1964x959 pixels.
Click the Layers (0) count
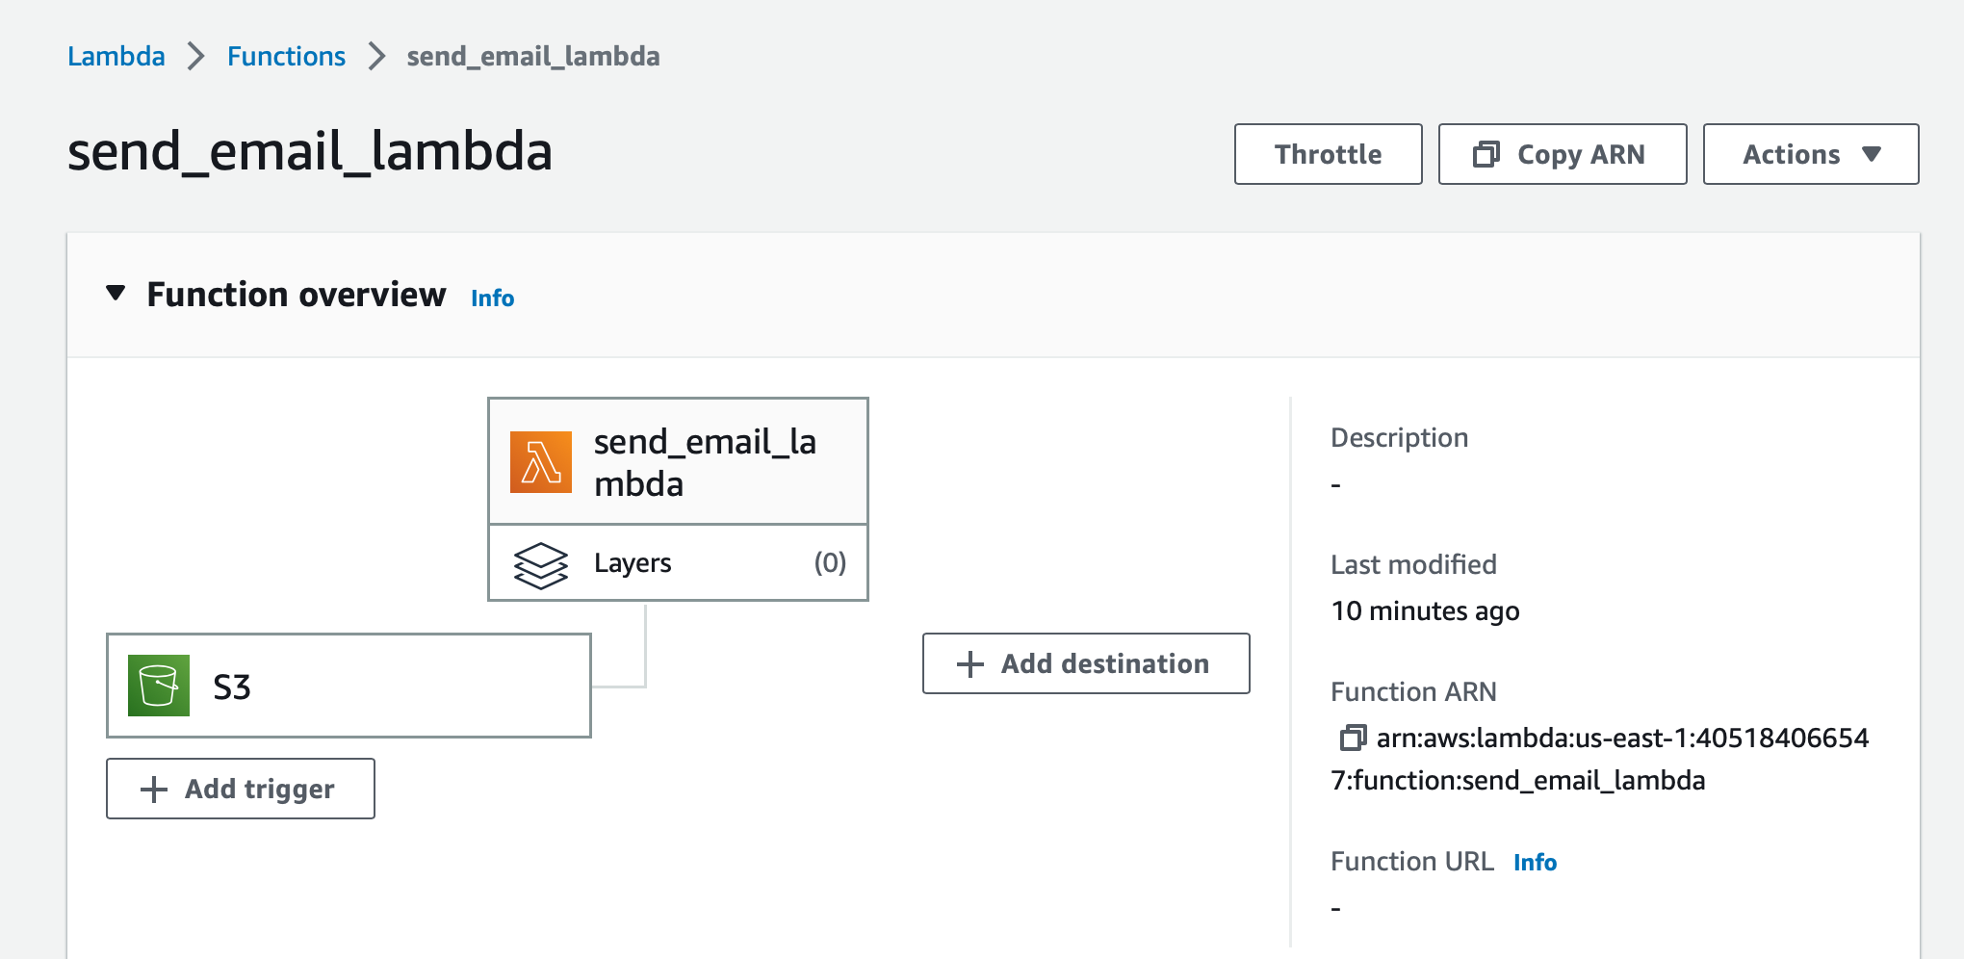pos(830,562)
